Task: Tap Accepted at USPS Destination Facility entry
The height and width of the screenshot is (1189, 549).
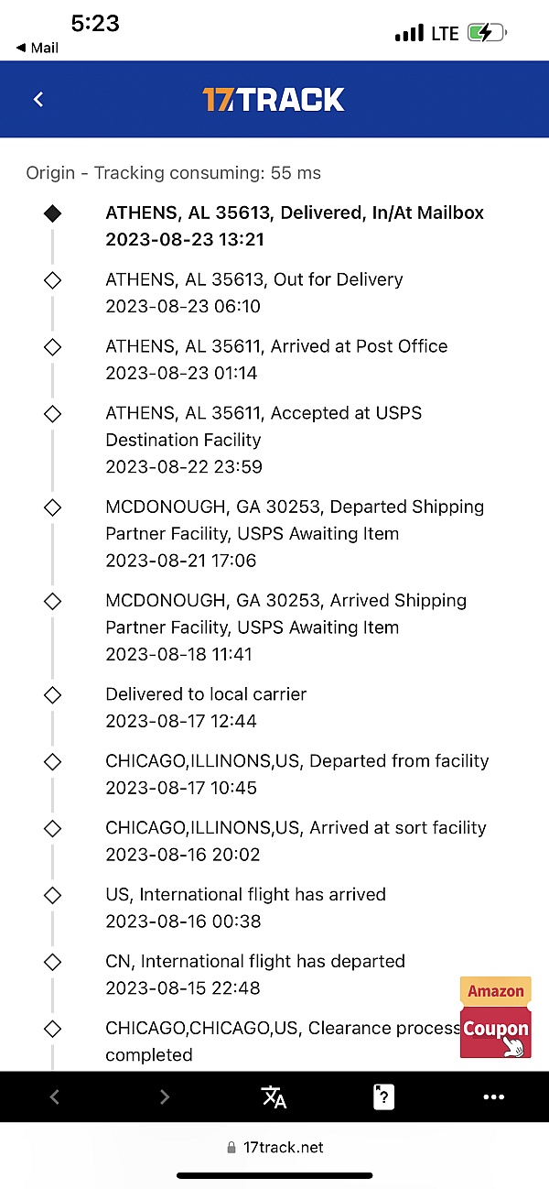Action: click(x=264, y=440)
